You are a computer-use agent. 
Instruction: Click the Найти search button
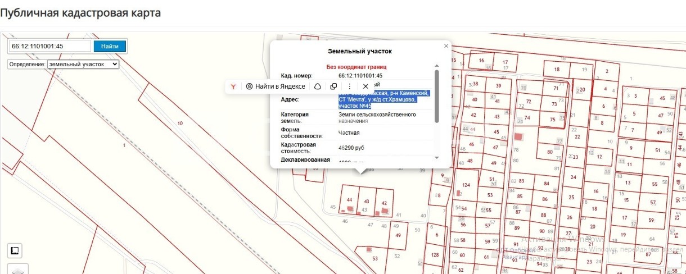click(110, 46)
